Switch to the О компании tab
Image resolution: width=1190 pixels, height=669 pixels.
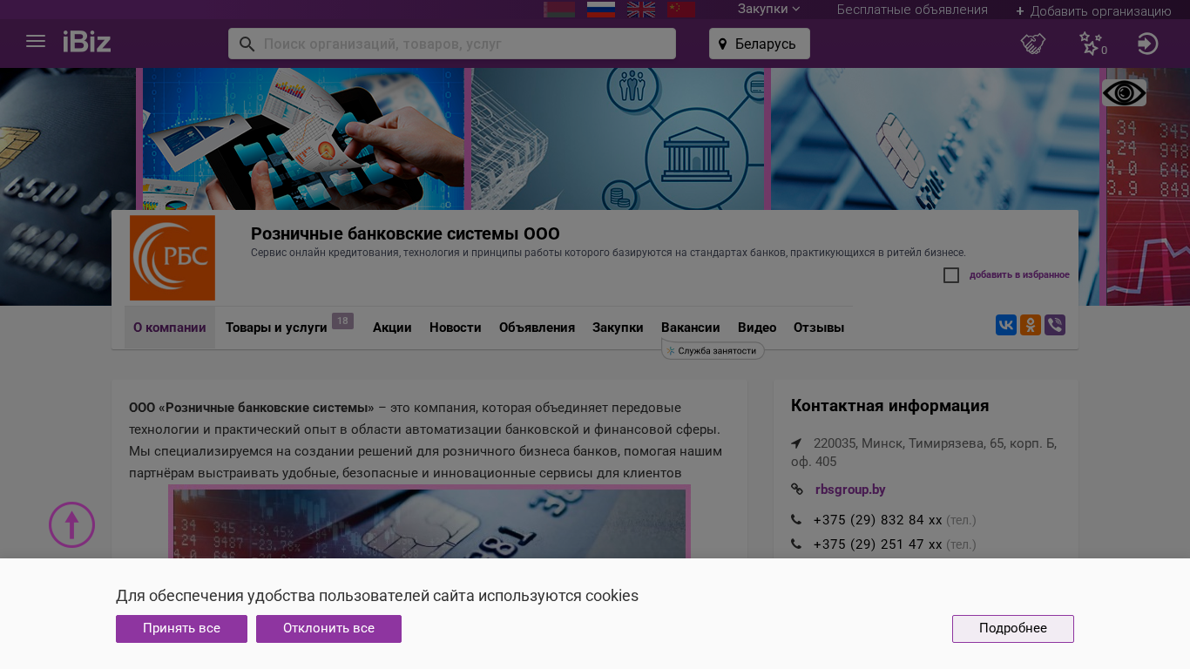pos(170,328)
